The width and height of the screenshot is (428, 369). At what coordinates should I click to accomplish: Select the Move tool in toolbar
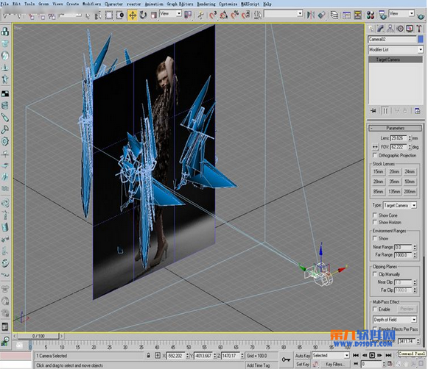coord(133,15)
